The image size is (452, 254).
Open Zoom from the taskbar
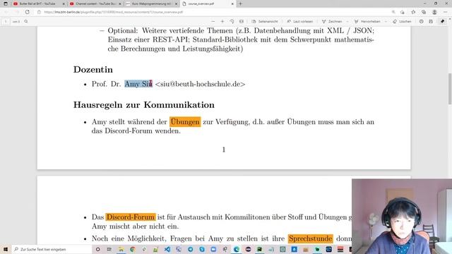pos(213,249)
